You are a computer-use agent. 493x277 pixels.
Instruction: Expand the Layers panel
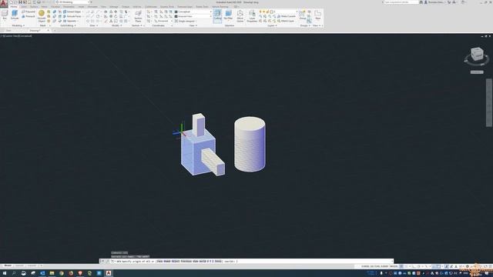272,25
